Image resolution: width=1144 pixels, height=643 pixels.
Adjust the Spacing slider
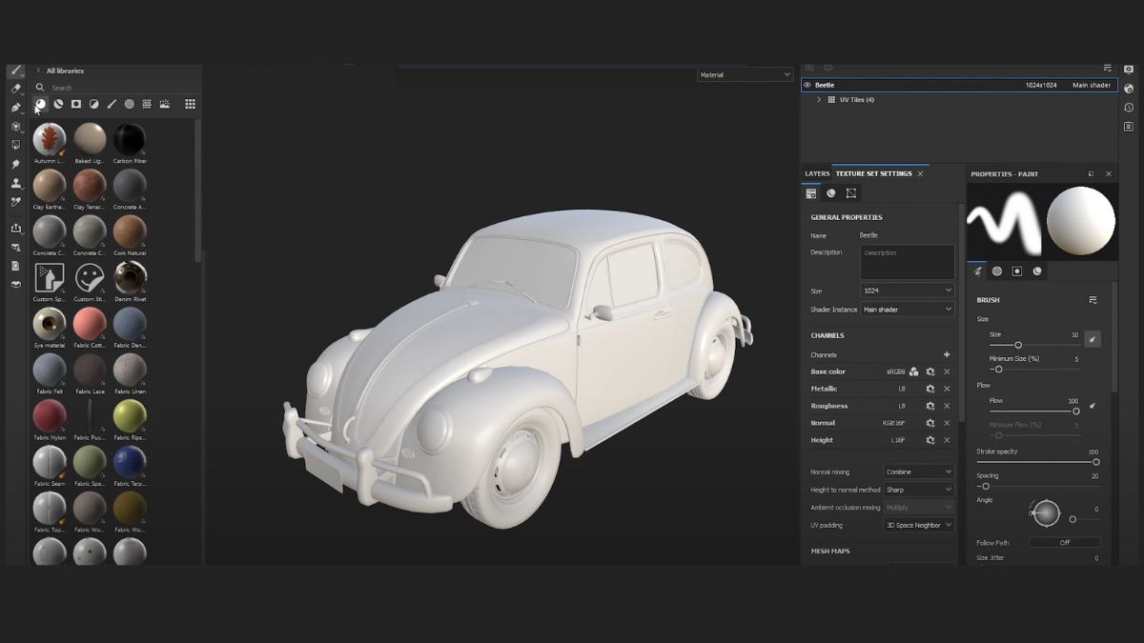click(x=1038, y=486)
